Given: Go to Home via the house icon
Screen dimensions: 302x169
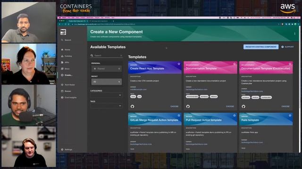Looking at the screenshot, I should coord(62,50).
